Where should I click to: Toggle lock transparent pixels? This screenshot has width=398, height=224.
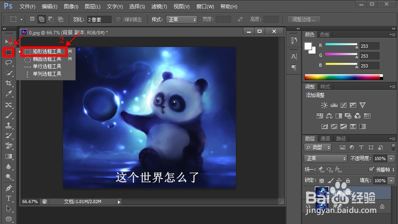[322, 181]
